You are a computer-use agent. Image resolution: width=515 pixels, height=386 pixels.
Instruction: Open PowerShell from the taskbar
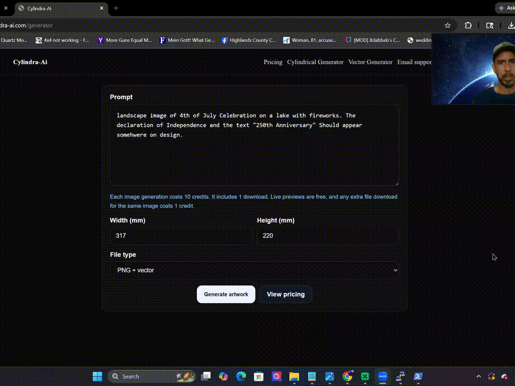(x=418, y=376)
